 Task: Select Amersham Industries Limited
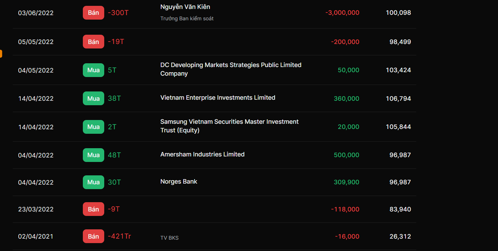coord(202,154)
